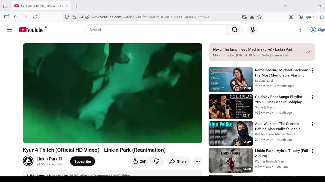325x182 pixels.
Task: View site security lock icon
Action: point(74,17)
